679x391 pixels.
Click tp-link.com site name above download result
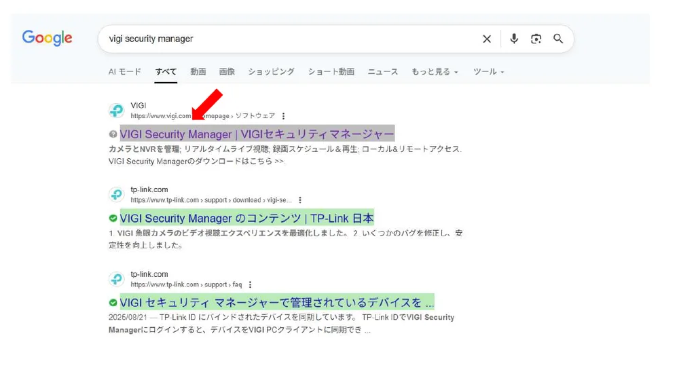pos(149,189)
